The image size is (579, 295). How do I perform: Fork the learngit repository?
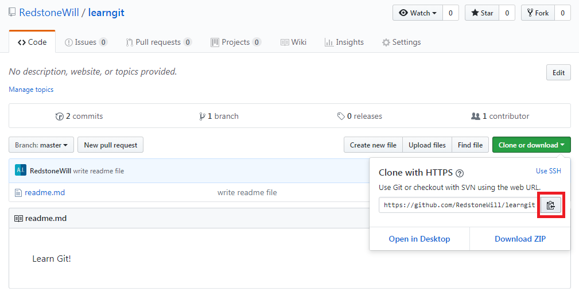pos(538,13)
